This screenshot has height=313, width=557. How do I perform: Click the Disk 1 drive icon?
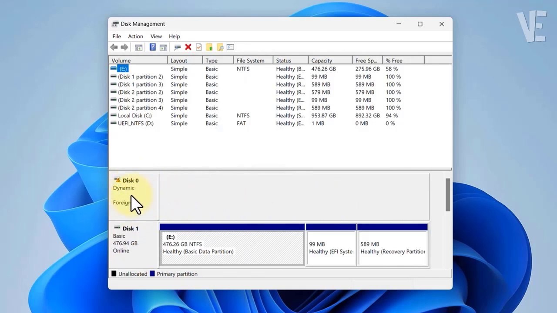point(117,228)
